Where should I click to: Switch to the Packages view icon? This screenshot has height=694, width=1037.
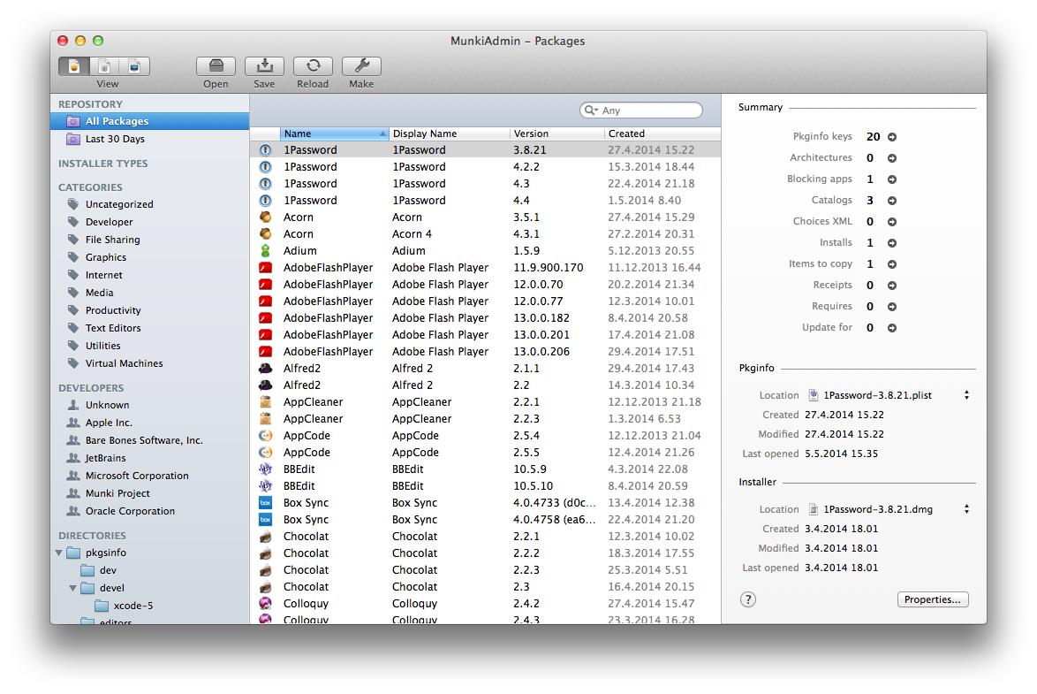pyautogui.click(x=74, y=66)
